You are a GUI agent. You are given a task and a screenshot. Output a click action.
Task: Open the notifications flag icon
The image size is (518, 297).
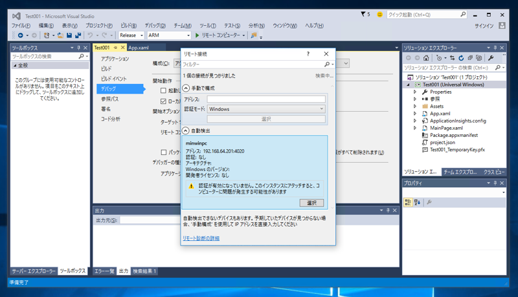[x=363, y=14]
